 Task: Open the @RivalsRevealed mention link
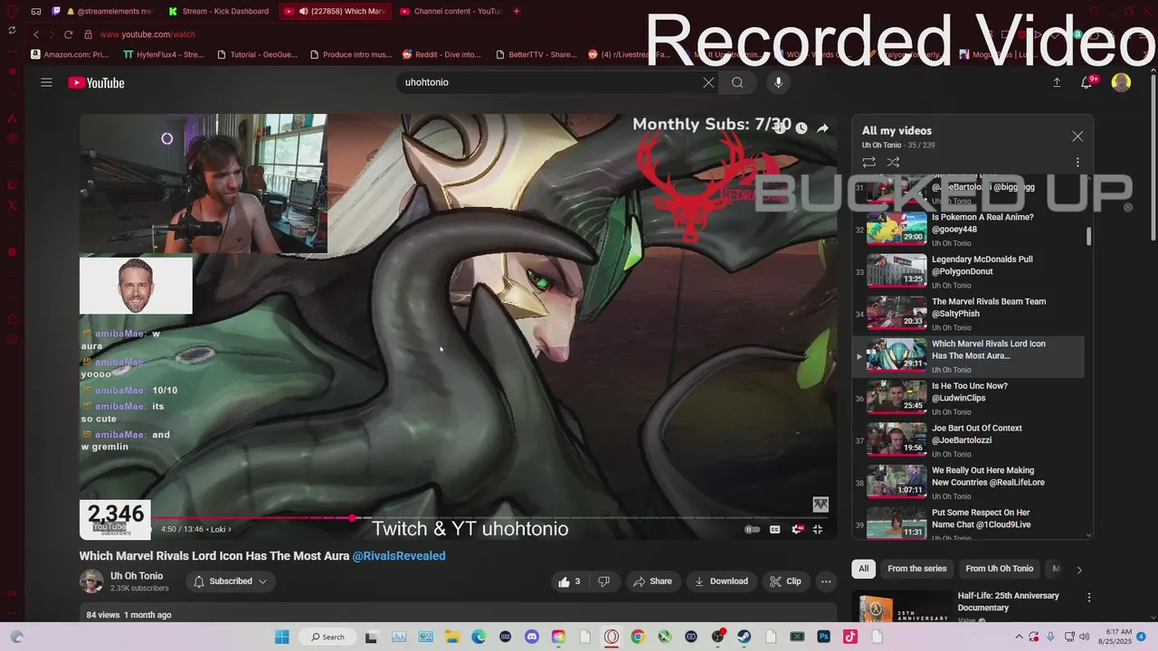point(399,556)
